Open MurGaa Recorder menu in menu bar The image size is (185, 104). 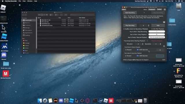click(x=11, y=1)
